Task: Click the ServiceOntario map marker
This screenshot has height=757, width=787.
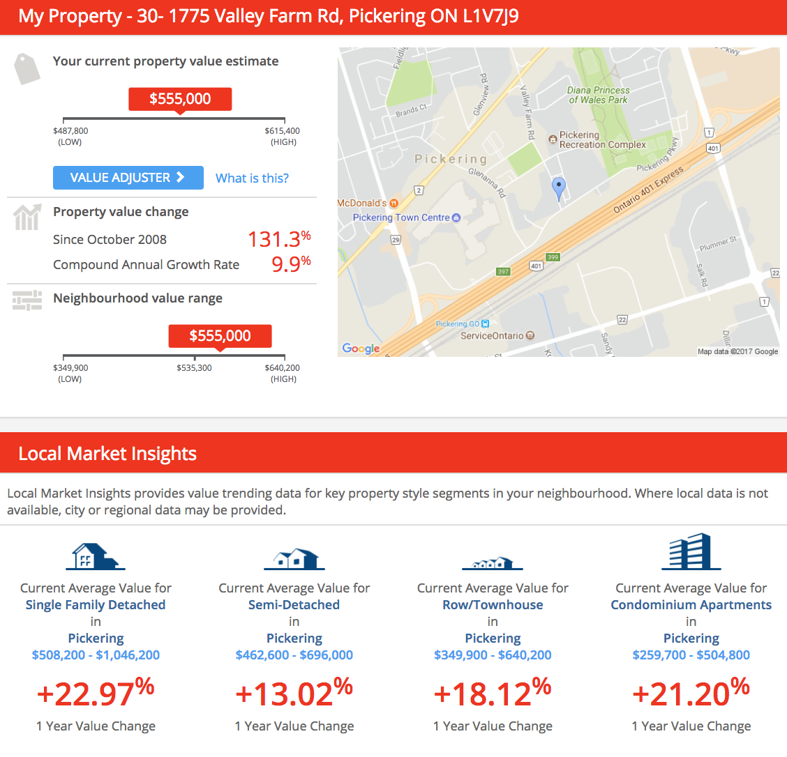Action: (530, 335)
